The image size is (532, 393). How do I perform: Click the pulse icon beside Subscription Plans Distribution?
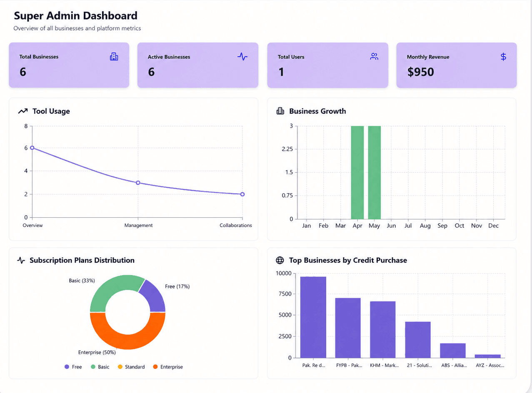[x=21, y=260]
